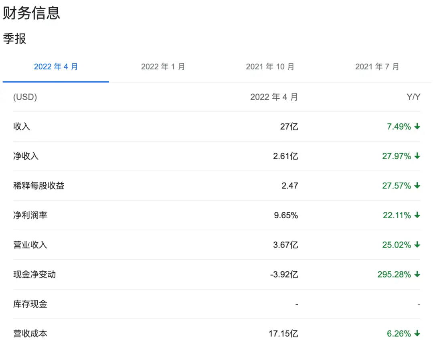Click the down arrow beside 25.02%
The image size is (433, 349).
pyautogui.click(x=417, y=245)
